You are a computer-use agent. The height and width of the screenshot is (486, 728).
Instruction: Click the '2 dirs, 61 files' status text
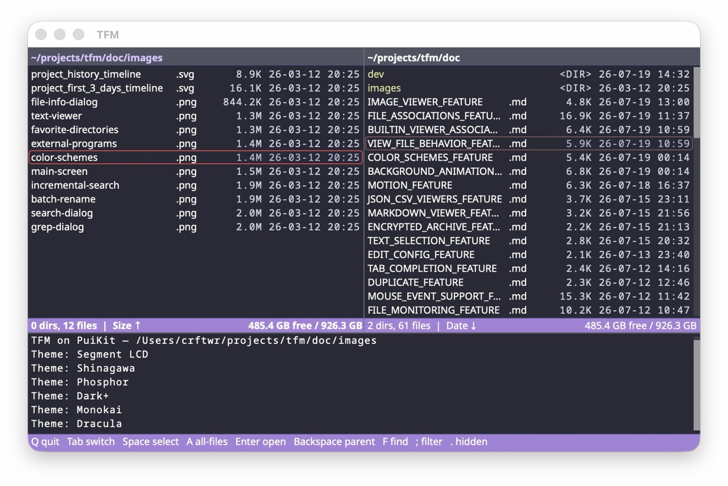(399, 326)
